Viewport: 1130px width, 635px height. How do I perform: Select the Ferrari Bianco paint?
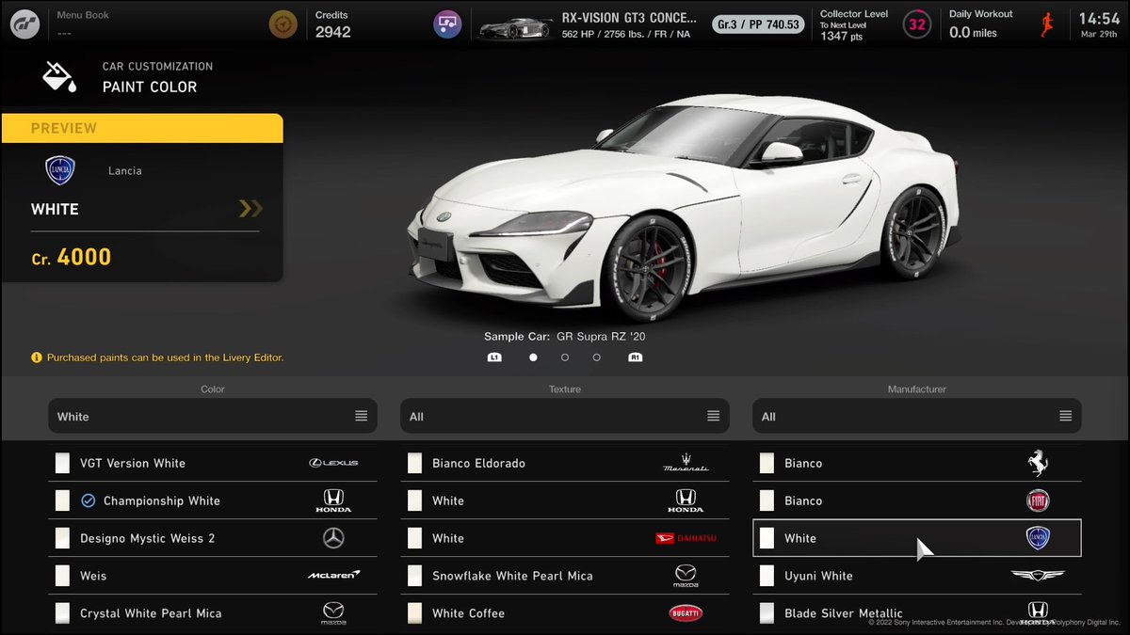pyautogui.click(x=917, y=463)
